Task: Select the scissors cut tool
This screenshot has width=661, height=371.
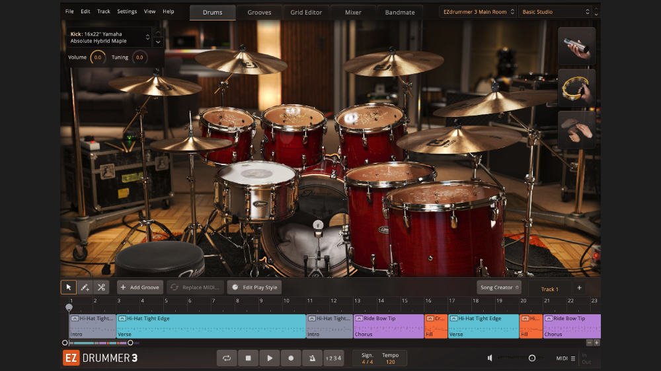Action: 101,287
